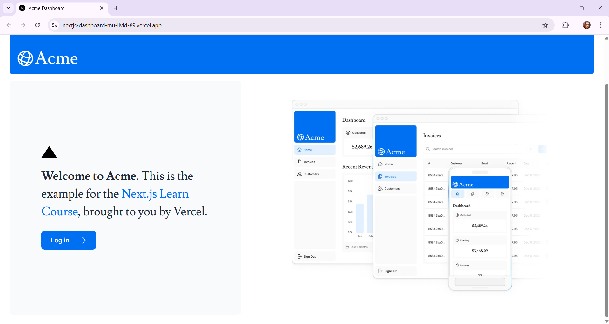Select the Home icon in the dashboard sidebar
609x324 pixels.
pos(299,150)
